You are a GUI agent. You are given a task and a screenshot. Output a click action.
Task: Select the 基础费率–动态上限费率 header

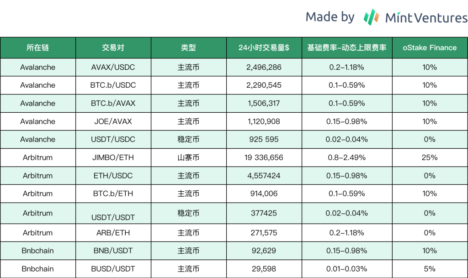tap(346, 47)
